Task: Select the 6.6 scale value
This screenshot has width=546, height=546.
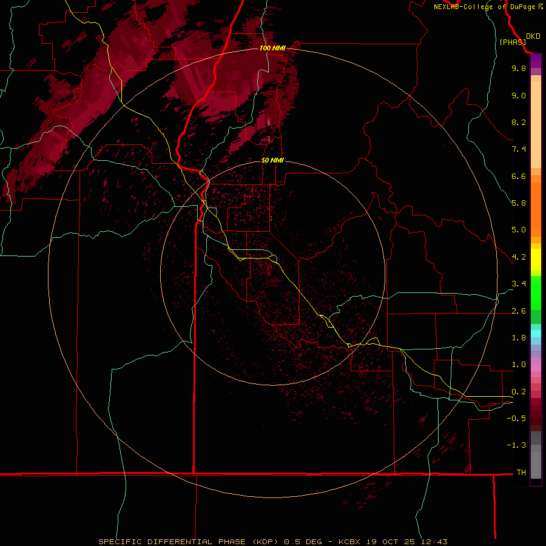Action: [519, 176]
